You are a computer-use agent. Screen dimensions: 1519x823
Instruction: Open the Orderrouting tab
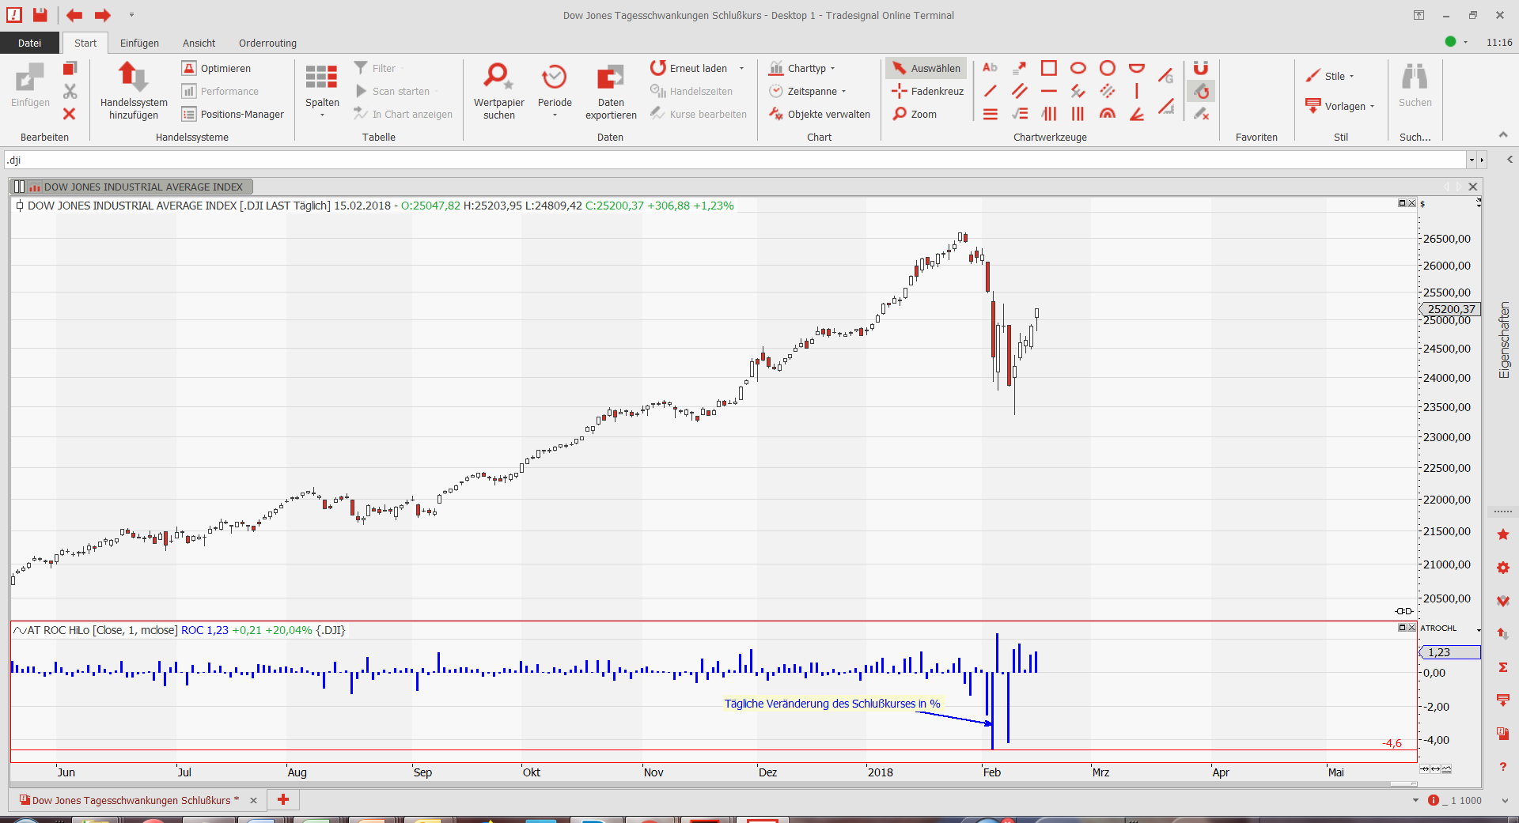click(267, 43)
